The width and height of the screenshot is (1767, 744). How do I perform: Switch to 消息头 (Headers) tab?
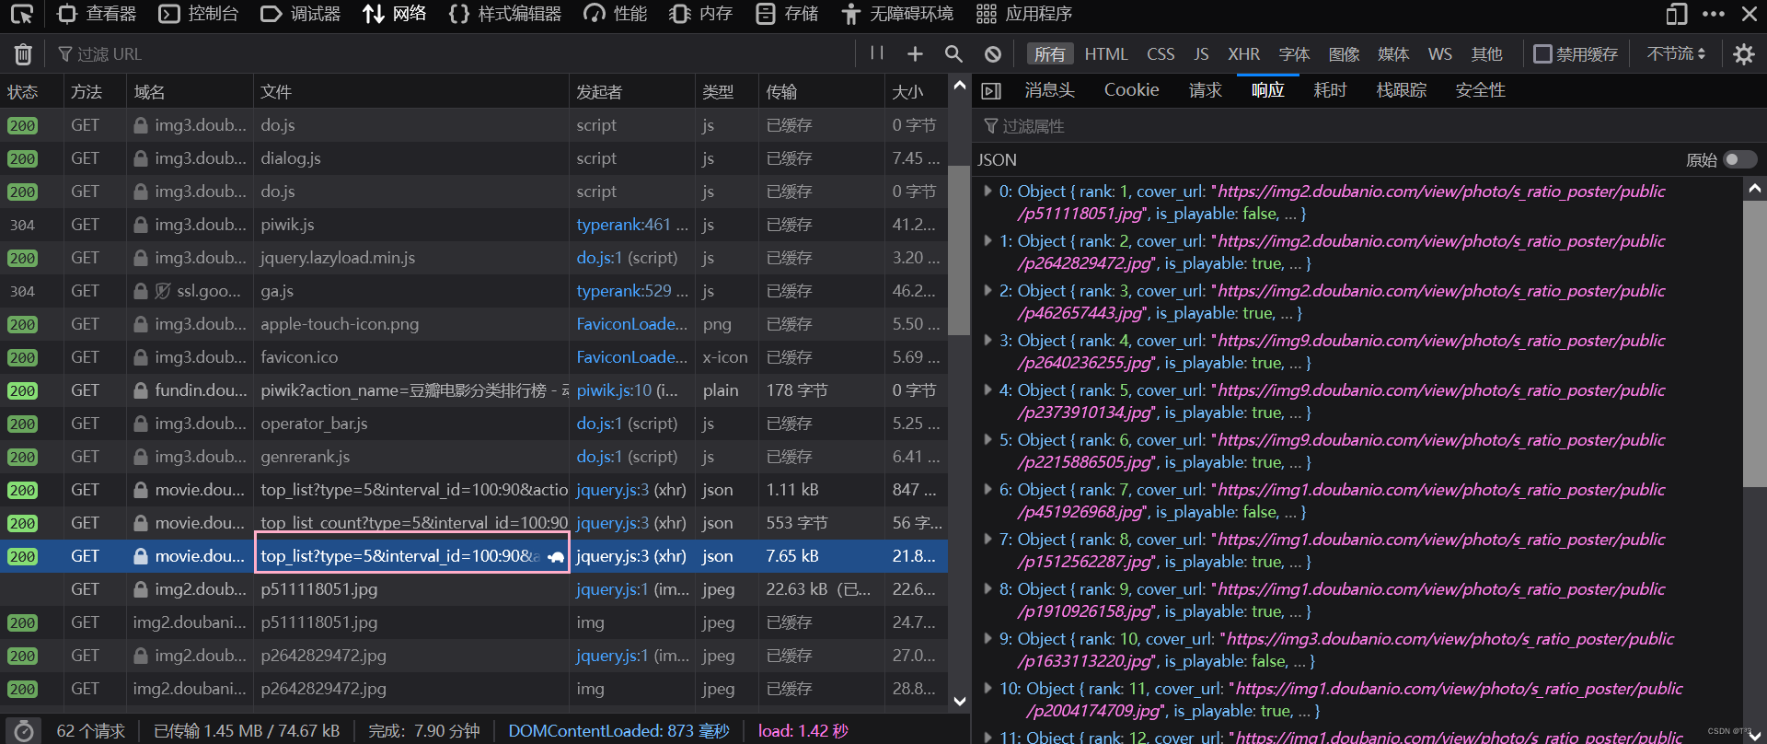pyautogui.click(x=1049, y=90)
